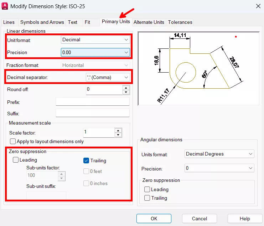Click into the Prefix text field

coord(93,102)
